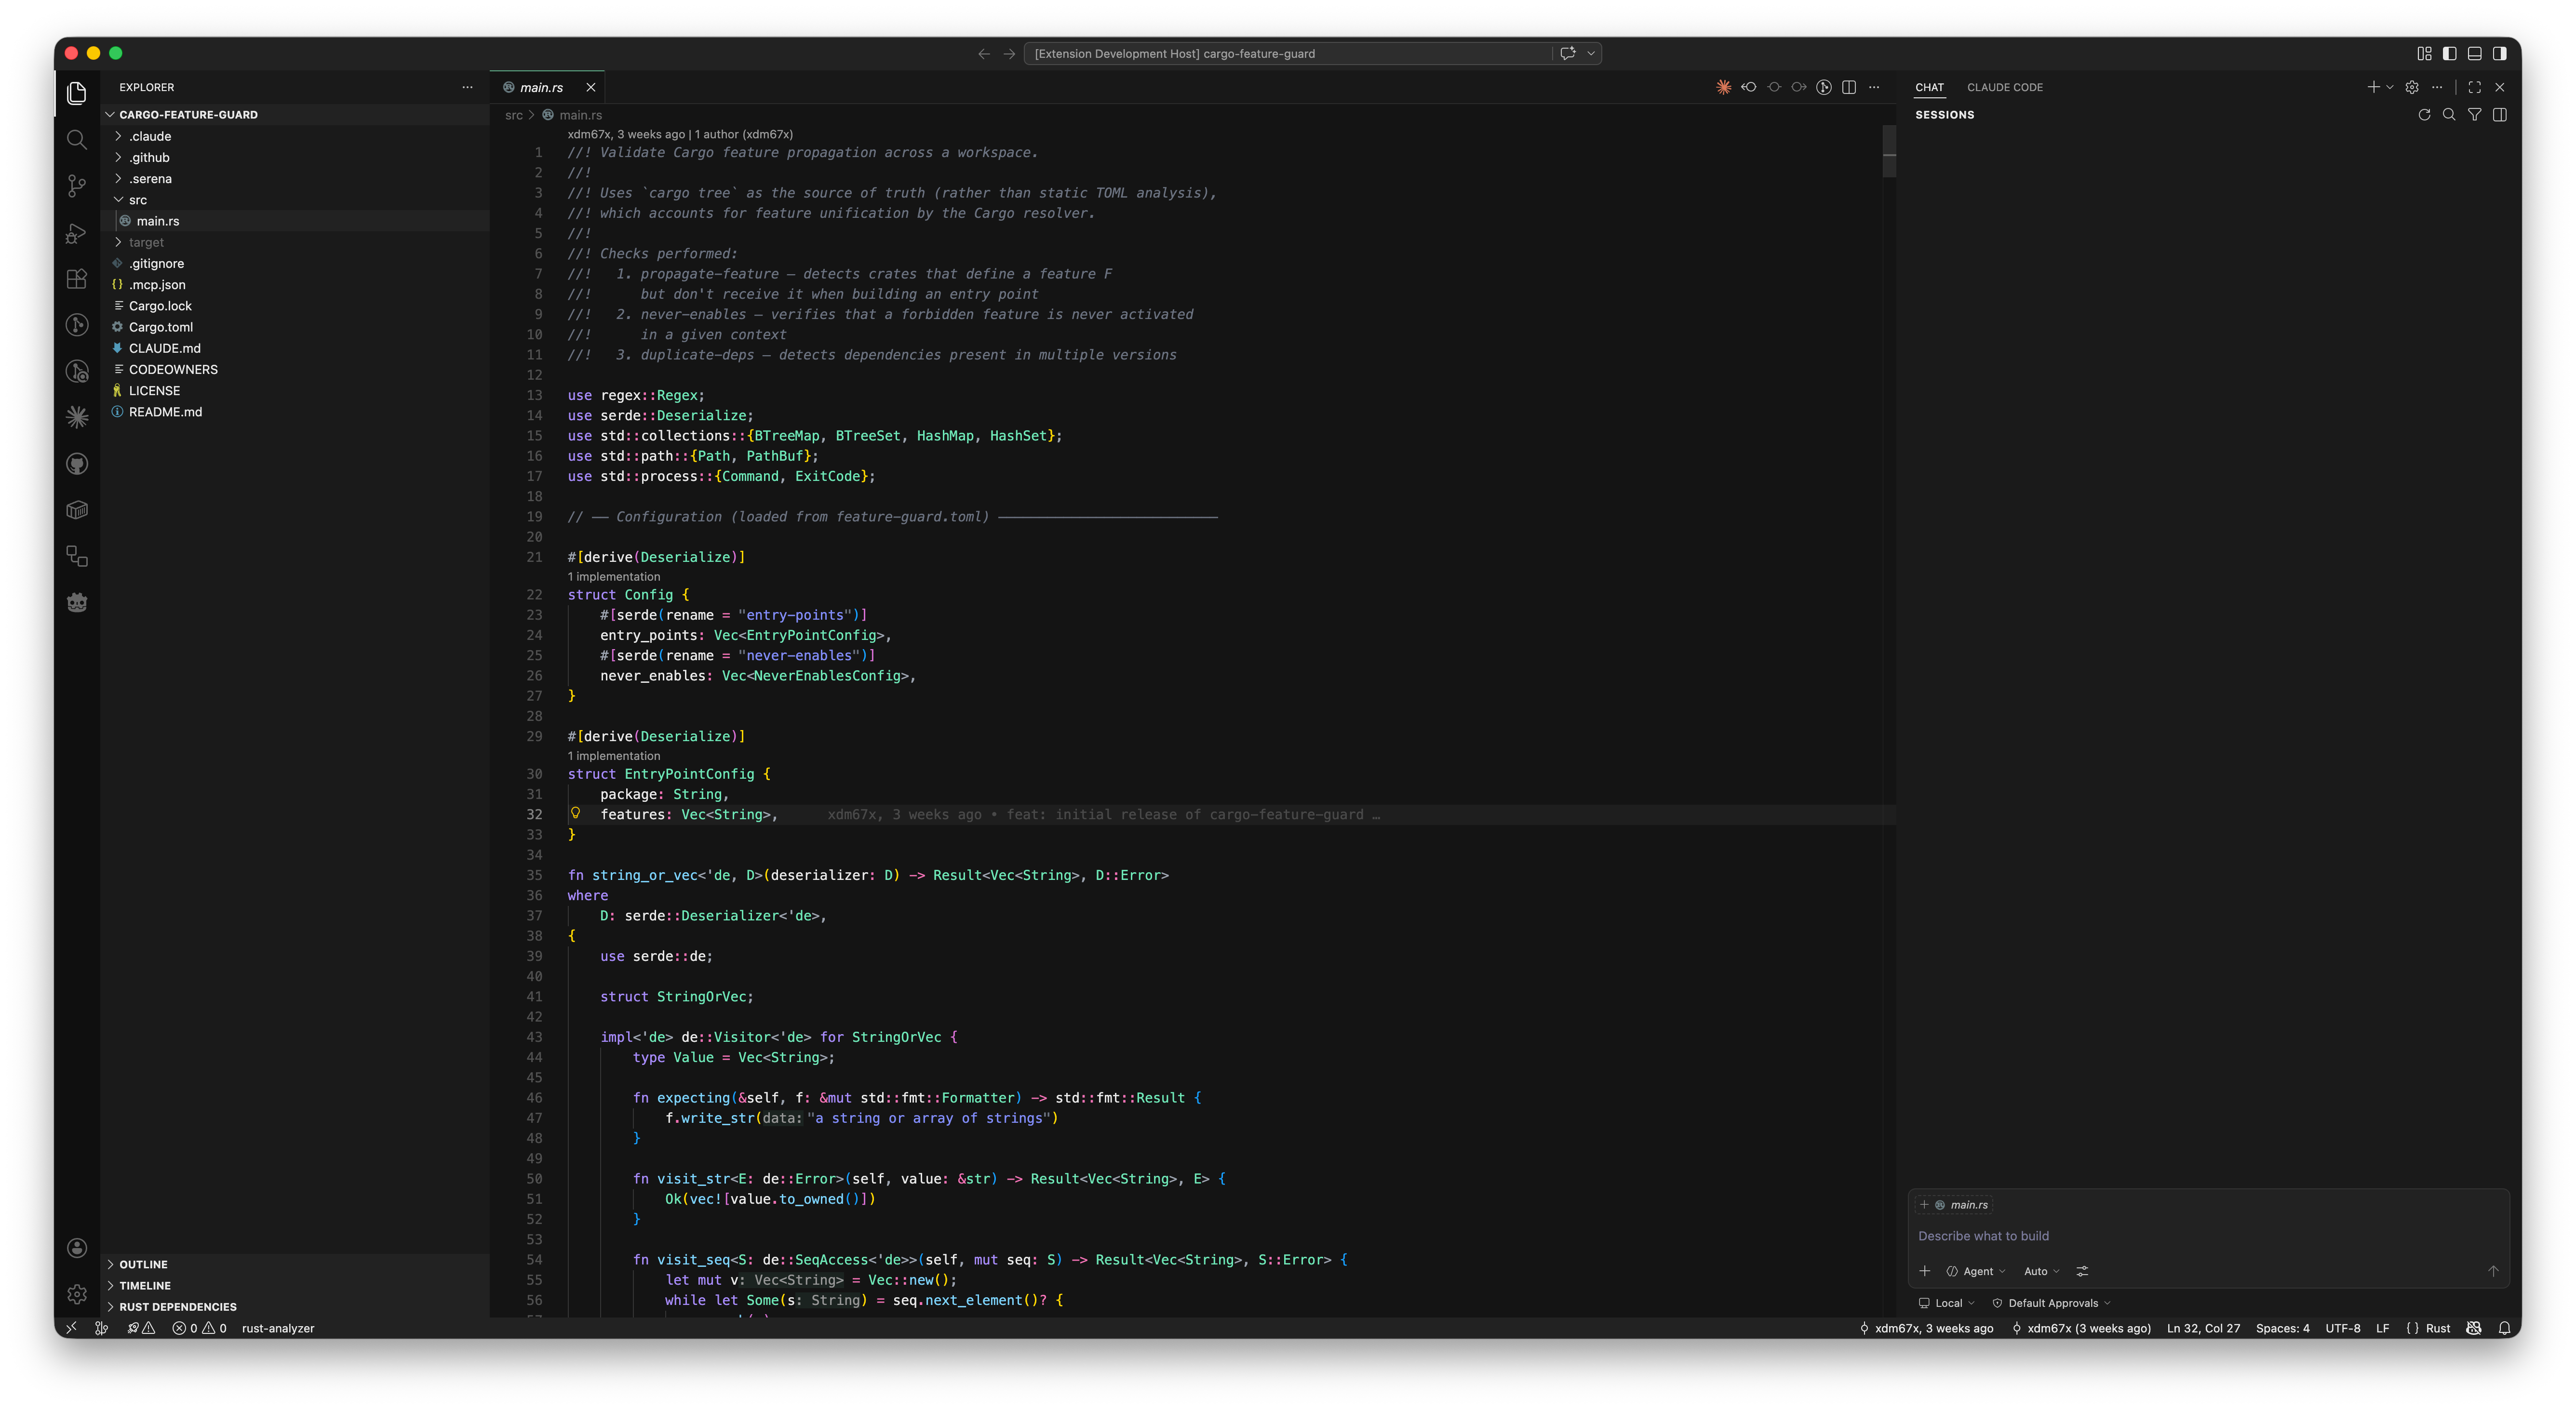Open the Search view in the activity bar
Image resolution: width=2576 pixels, height=1410 pixels.
[x=76, y=140]
